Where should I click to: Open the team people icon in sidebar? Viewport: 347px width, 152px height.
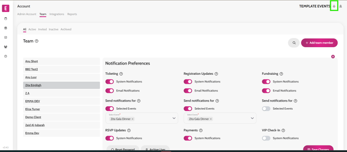click(6, 47)
